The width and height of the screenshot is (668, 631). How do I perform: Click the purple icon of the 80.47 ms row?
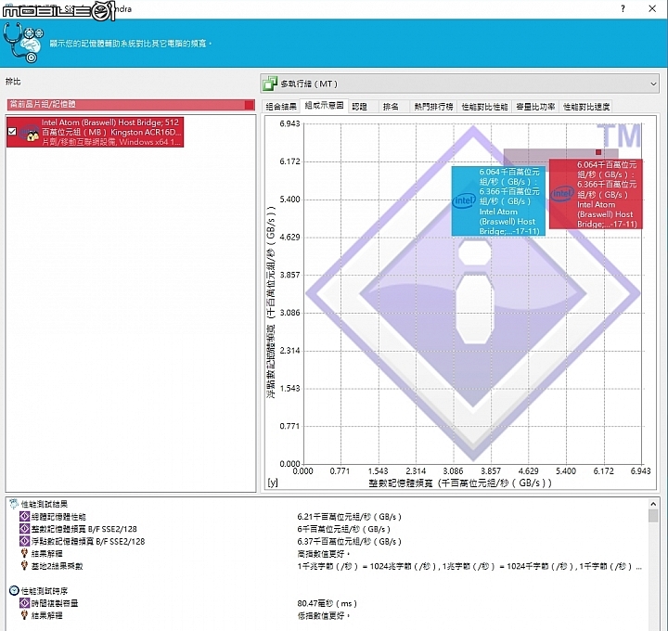24,603
